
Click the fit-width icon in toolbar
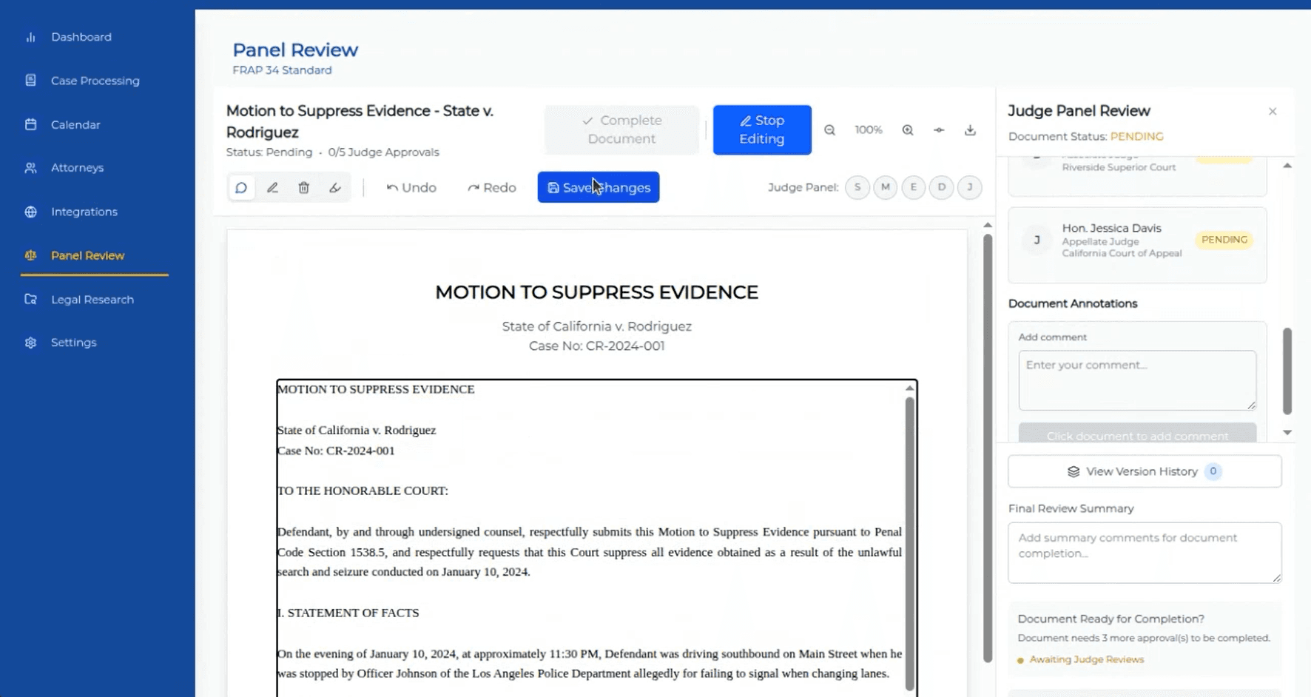click(x=939, y=130)
